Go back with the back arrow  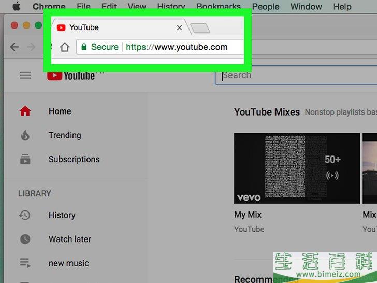tap(15, 47)
